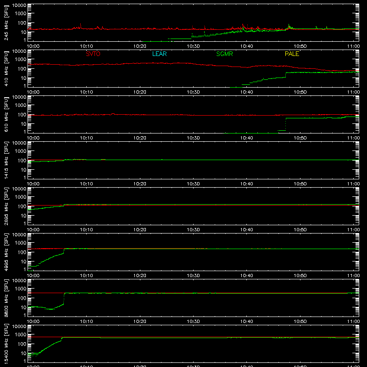Click the red SVTO station label
Viewport: 367px width, 367px height.
click(93, 54)
